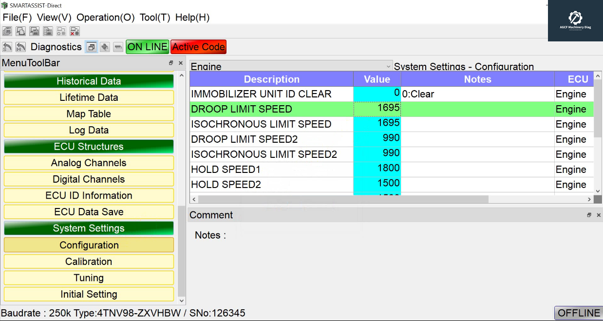Click the first icon in the top toolbar
The height and width of the screenshot is (321, 603).
click(7, 32)
